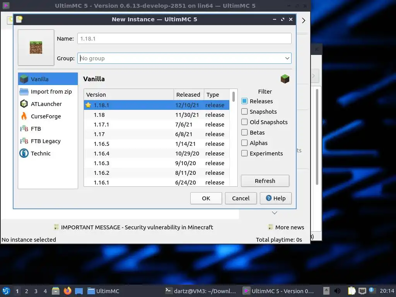Click the New Instance dialog title icon

[19, 19]
